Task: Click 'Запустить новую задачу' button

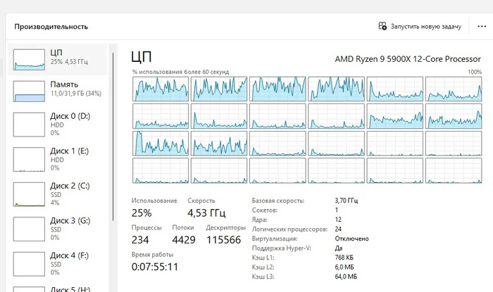Action: click(420, 26)
